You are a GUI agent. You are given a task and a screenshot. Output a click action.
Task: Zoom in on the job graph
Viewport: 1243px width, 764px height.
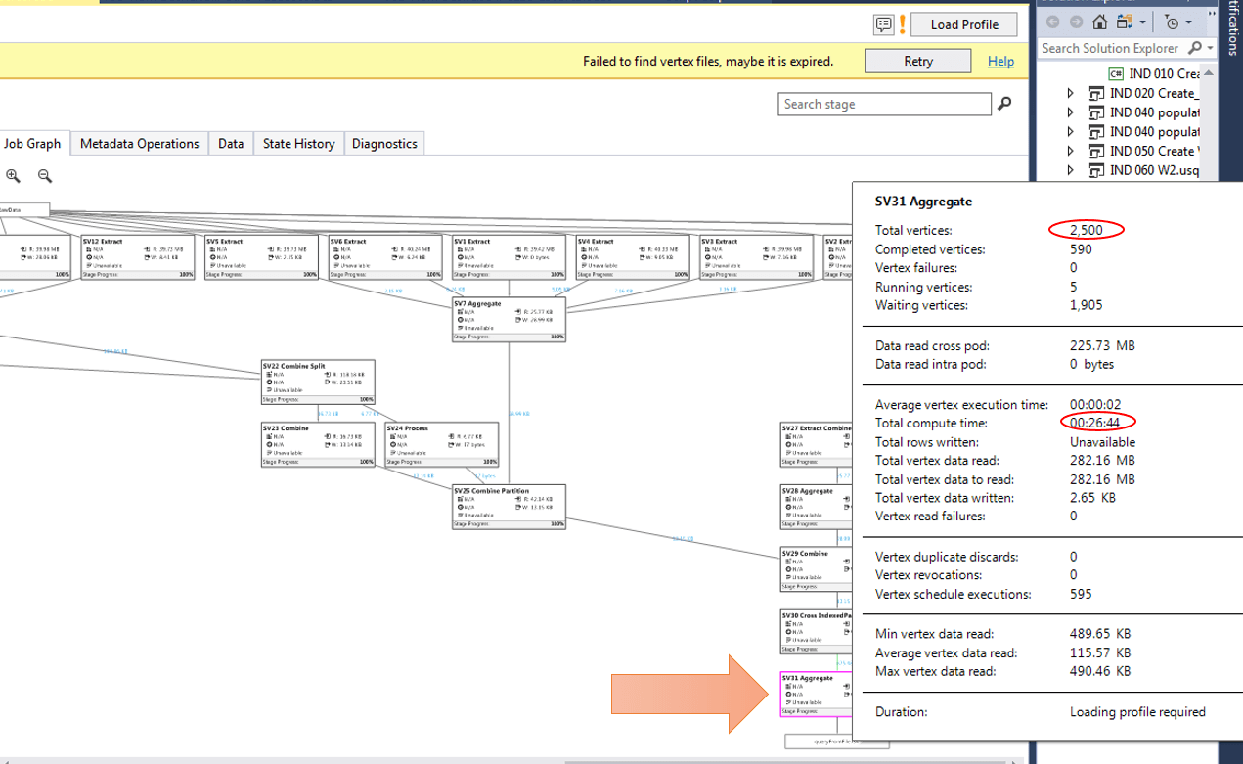click(x=13, y=176)
